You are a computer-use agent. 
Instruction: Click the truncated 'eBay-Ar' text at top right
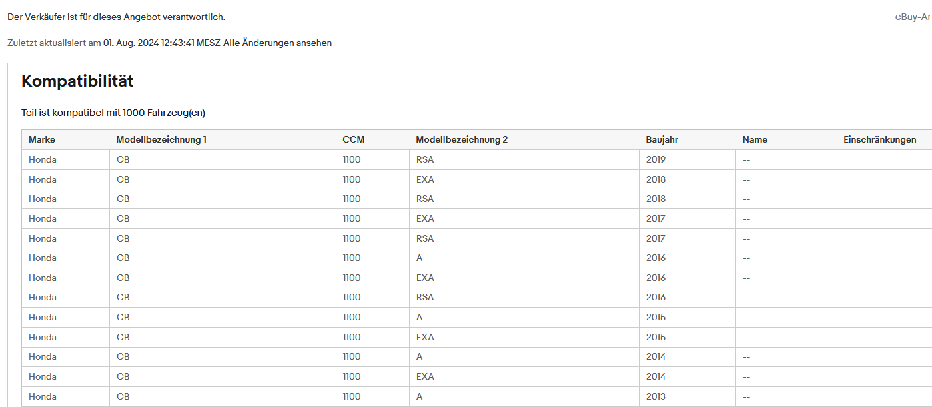pos(913,17)
